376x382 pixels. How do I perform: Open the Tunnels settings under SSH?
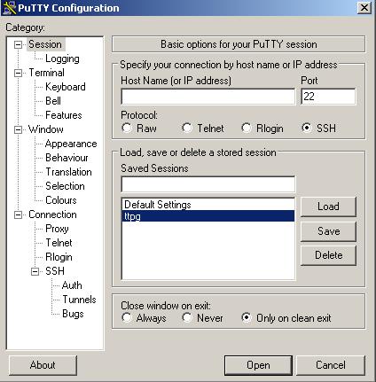79,300
